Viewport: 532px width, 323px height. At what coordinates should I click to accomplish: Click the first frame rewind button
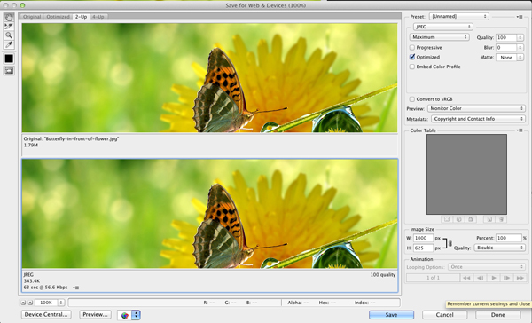click(x=466, y=278)
